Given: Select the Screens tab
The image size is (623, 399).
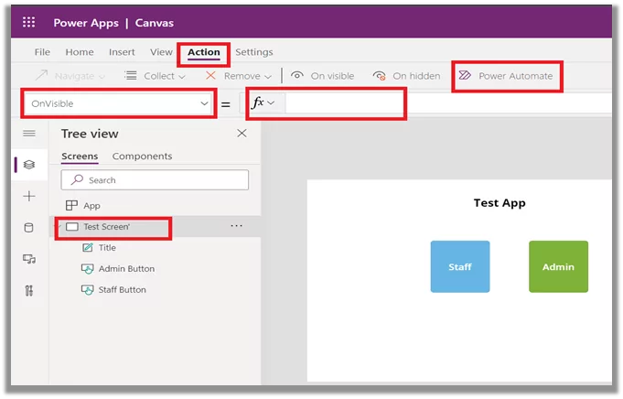Looking at the screenshot, I should pos(80,156).
